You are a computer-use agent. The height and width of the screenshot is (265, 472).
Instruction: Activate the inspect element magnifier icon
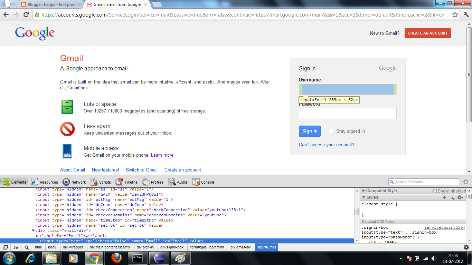27,247
